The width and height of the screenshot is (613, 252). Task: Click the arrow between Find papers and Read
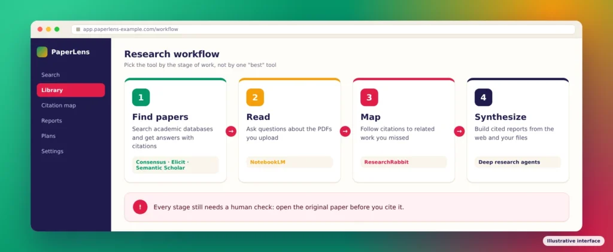(x=231, y=131)
